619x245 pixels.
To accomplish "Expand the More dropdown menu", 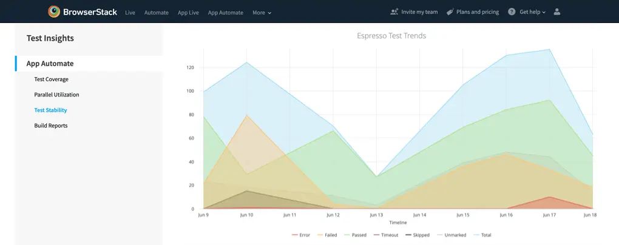I will 262,12.
